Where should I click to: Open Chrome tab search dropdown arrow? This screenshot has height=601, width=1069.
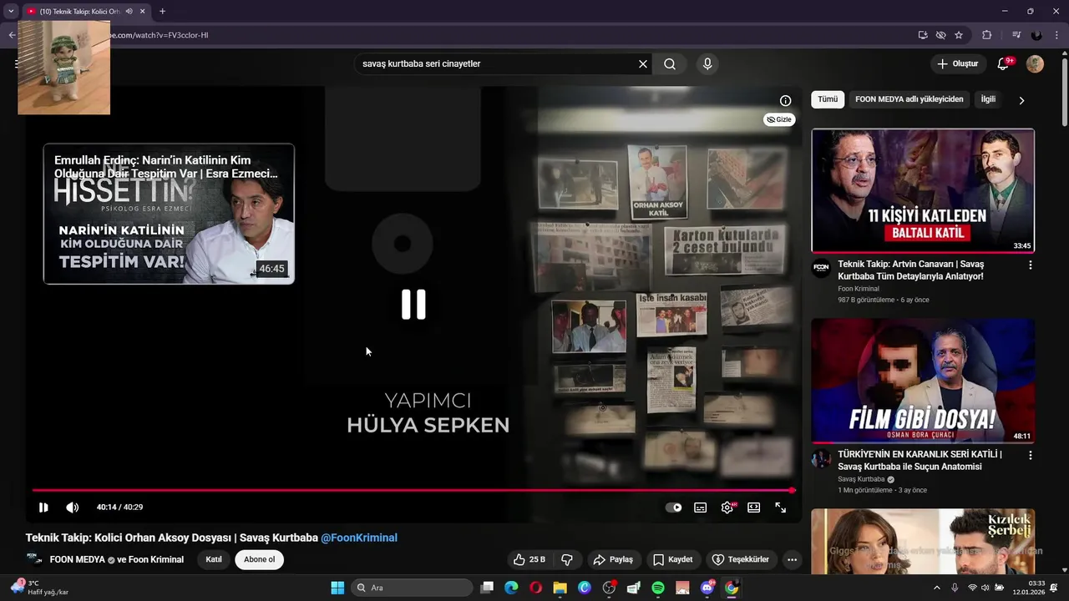(x=11, y=12)
